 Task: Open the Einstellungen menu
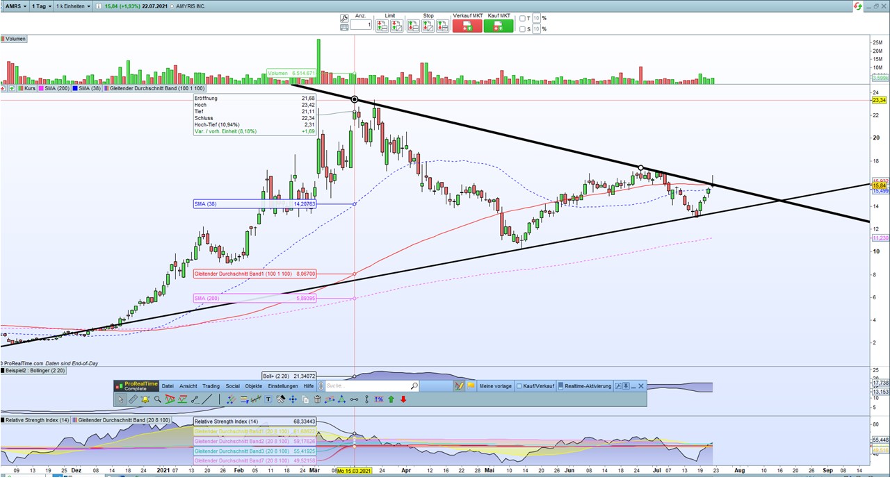[284, 386]
